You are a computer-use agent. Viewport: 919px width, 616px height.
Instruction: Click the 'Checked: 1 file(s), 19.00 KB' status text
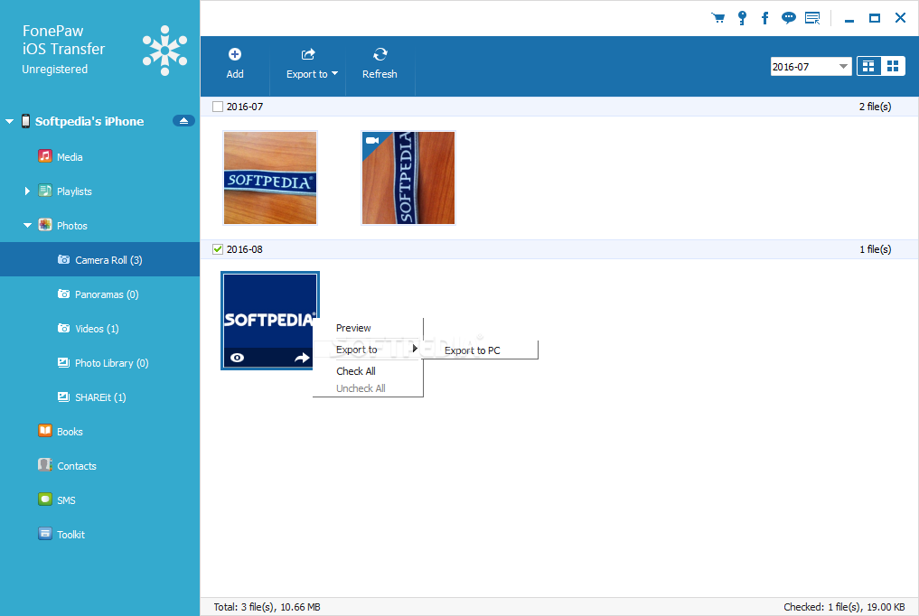(x=844, y=607)
